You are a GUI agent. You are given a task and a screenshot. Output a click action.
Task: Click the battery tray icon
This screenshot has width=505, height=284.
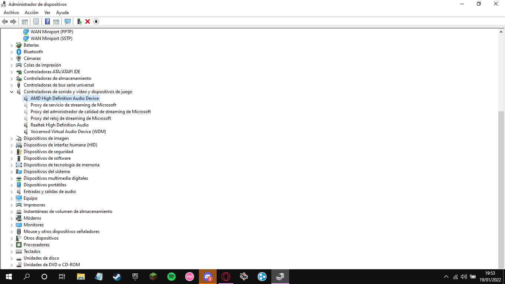click(x=473, y=277)
